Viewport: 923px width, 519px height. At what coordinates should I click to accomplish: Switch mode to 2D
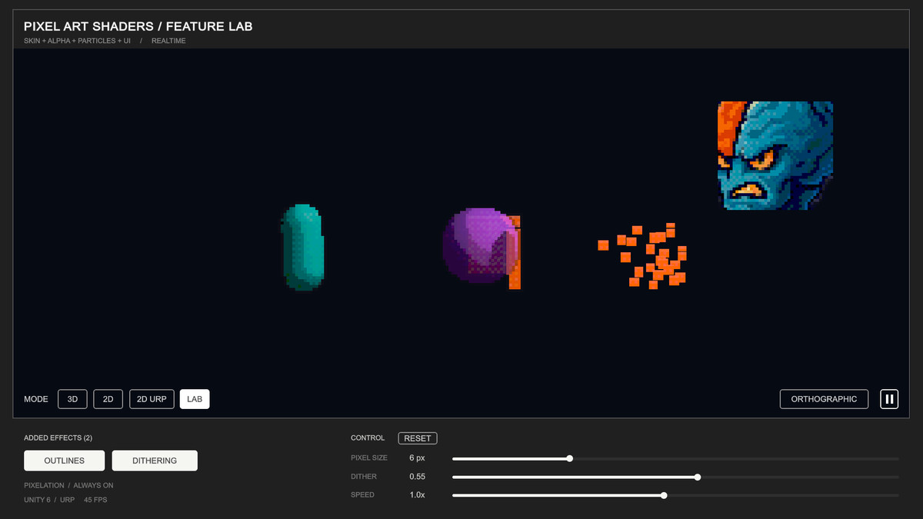[x=108, y=399]
